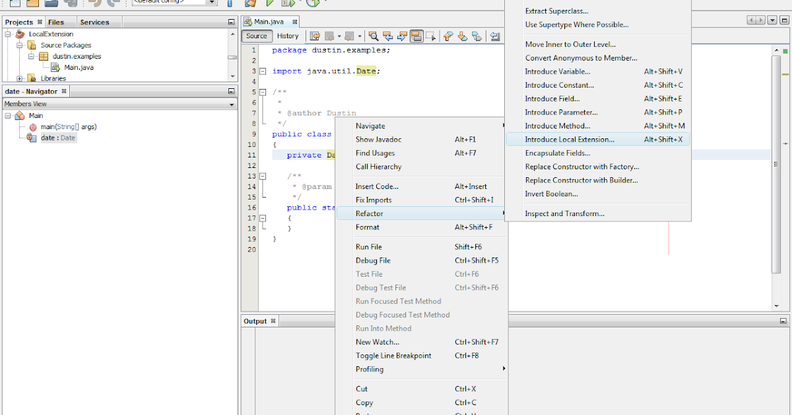The width and height of the screenshot is (792, 415).
Task: Select Find Selection magnifier in editor toolbar
Action: coord(374,36)
